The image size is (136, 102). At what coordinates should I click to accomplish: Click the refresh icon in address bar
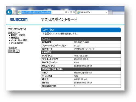click(x=74, y=12)
